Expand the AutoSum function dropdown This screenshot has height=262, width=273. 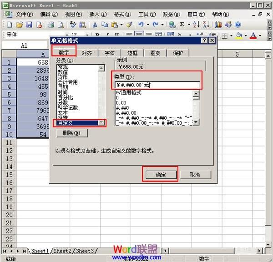(189, 25)
